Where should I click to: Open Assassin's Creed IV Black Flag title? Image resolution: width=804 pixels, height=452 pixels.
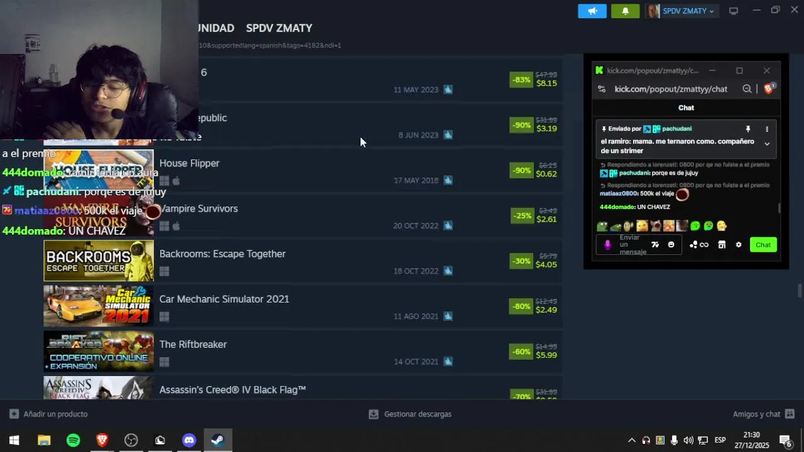[x=232, y=390]
